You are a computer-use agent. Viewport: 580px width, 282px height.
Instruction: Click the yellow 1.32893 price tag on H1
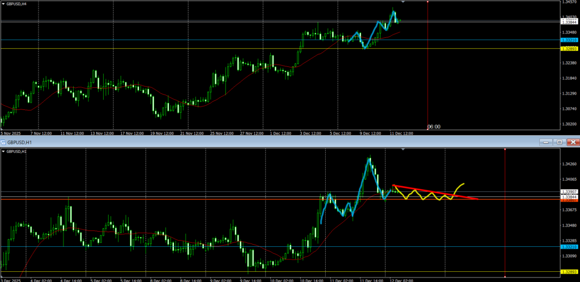point(569,272)
